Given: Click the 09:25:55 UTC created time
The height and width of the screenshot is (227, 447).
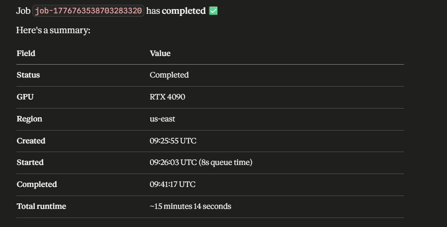Looking at the screenshot, I should click(173, 141).
